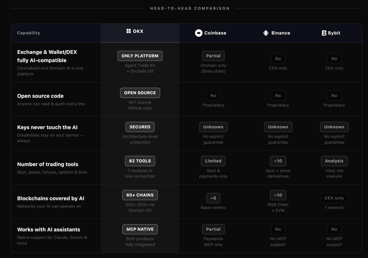Select the Capability column header

(29, 33)
